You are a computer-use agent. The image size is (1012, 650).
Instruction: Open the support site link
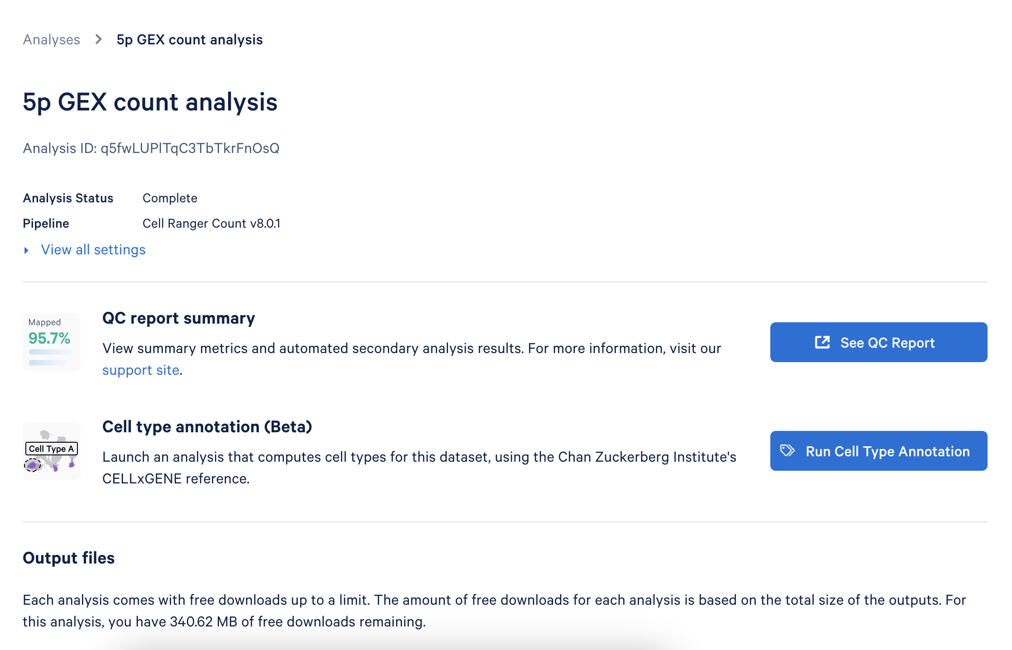click(x=141, y=370)
